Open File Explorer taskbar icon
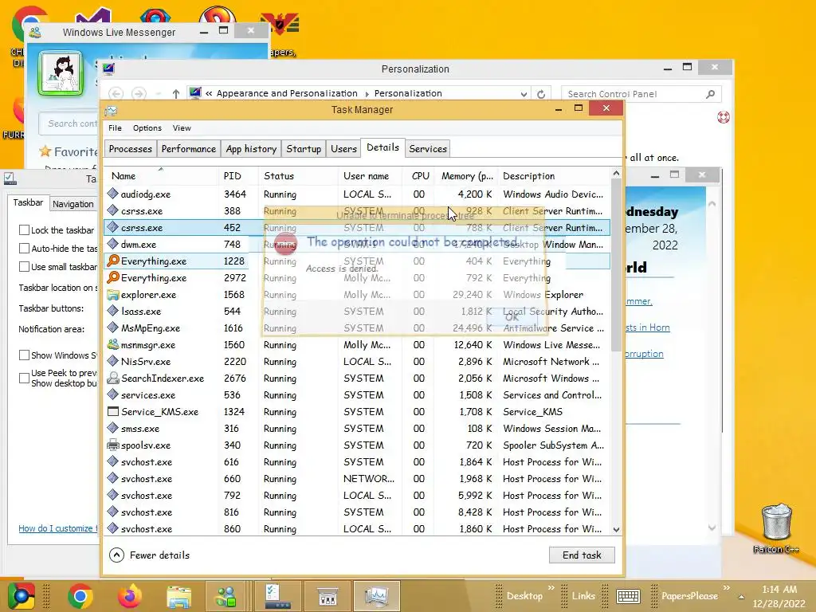The image size is (816, 612). click(x=178, y=596)
